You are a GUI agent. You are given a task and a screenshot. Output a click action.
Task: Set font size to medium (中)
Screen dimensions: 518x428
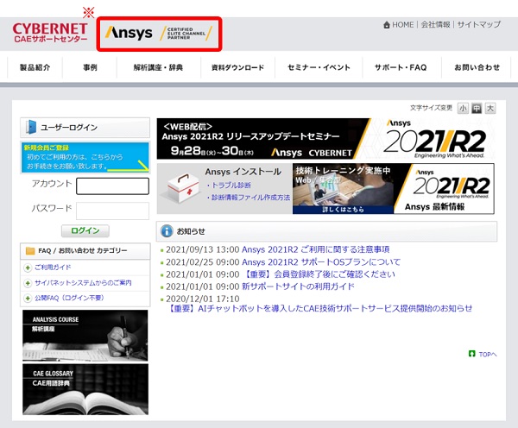pos(477,109)
